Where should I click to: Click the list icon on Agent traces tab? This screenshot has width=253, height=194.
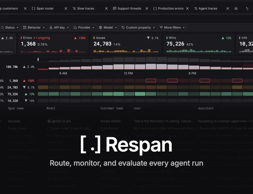pyautogui.click(x=196, y=8)
